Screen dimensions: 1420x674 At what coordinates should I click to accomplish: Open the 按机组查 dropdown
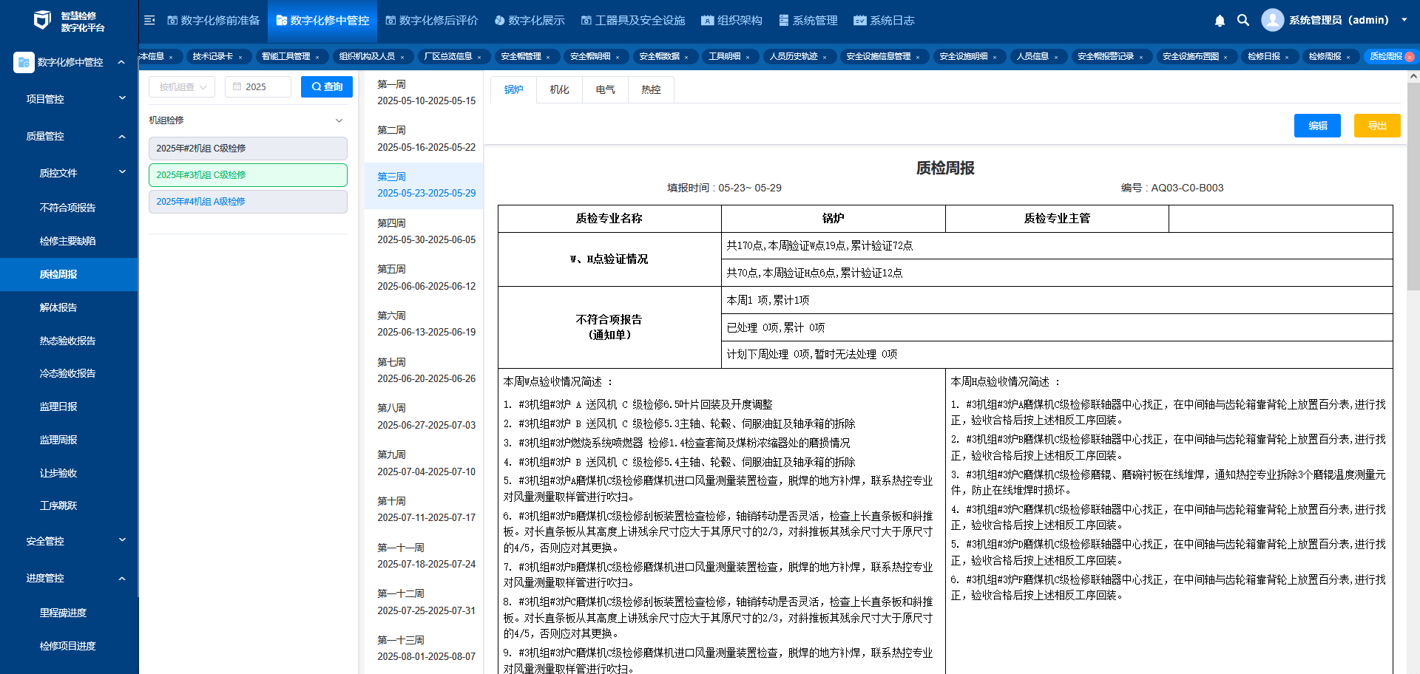tap(182, 87)
